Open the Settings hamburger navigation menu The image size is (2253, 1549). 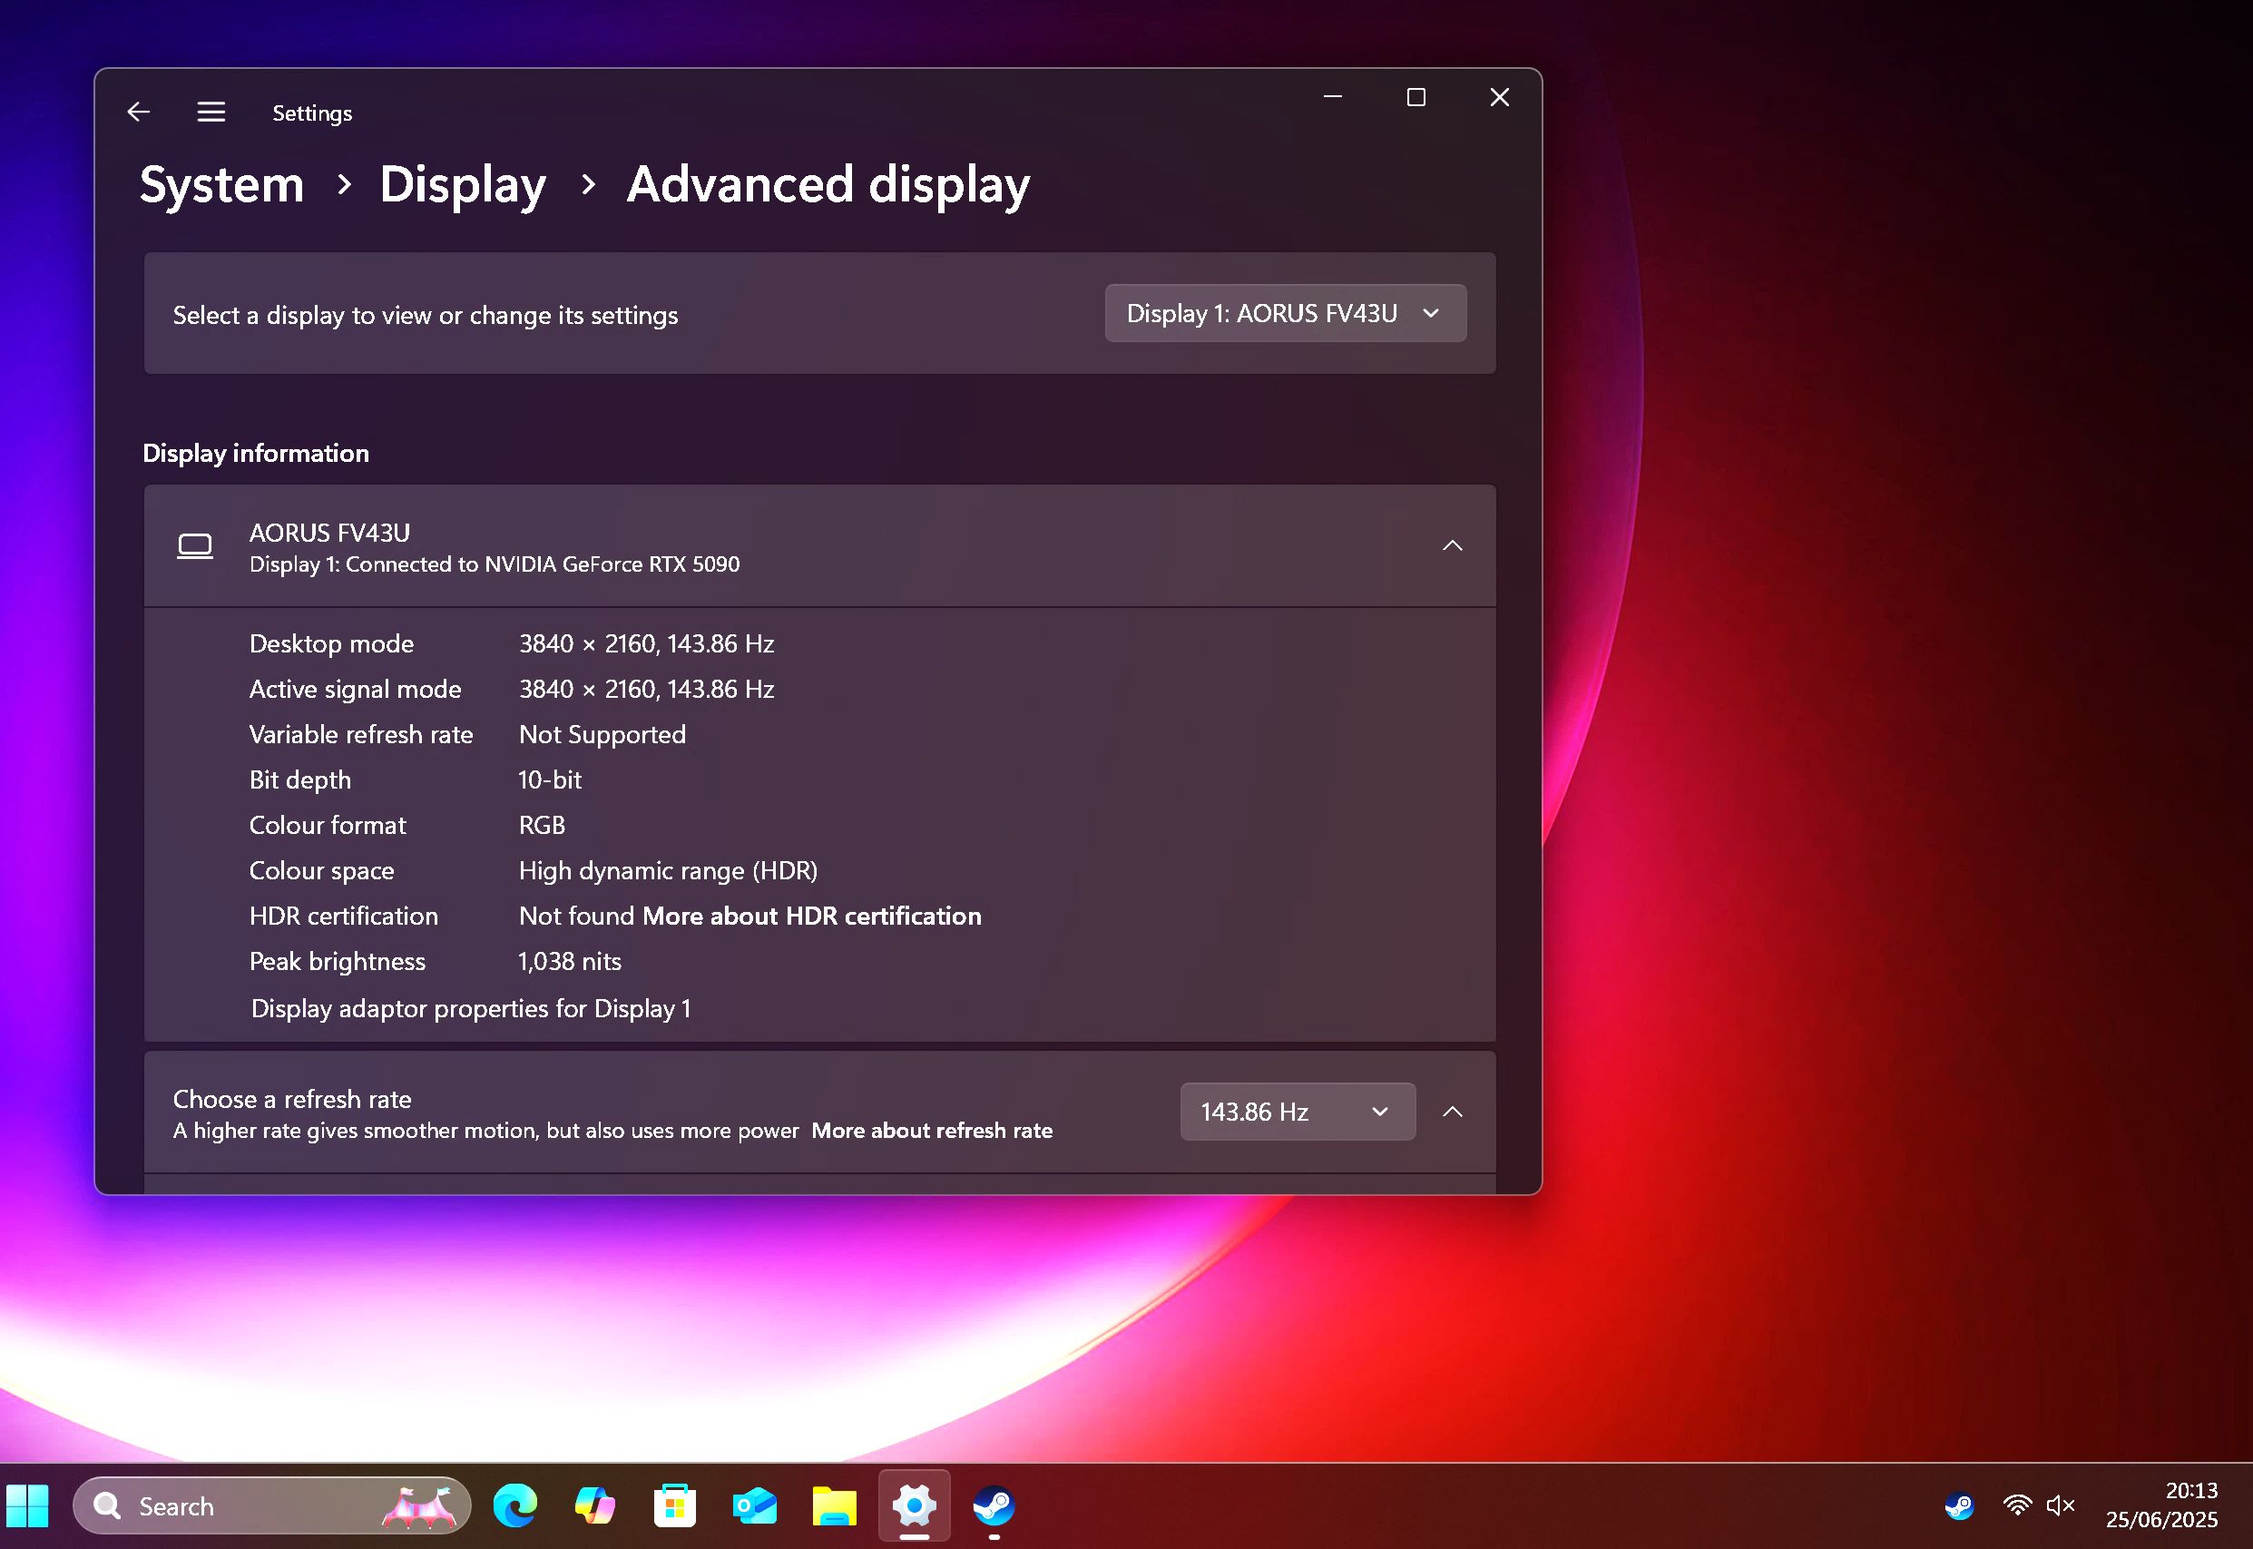coord(211,113)
